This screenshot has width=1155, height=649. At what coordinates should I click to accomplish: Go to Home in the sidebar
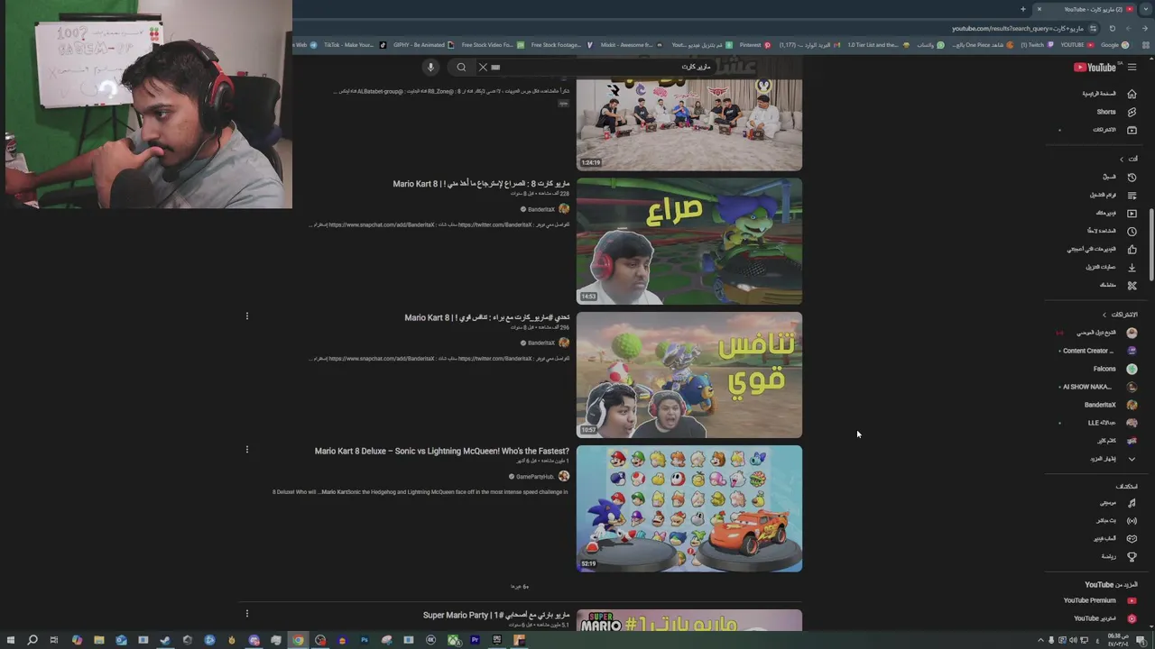pos(1111,94)
